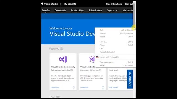
Task: Select Print... in the context menu
Action: tap(115, 45)
